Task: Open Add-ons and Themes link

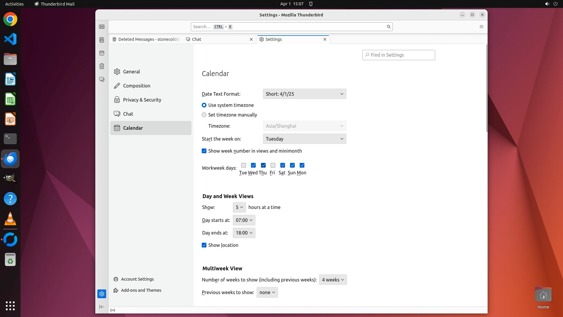Action: coord(141,290)
